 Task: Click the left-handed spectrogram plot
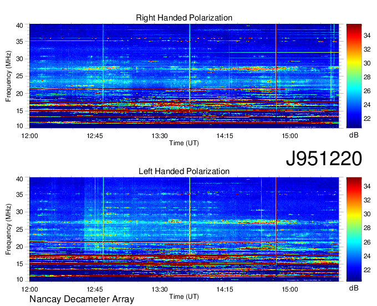[184, 229]
